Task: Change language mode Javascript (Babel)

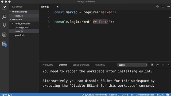Action: pos(145,95)
